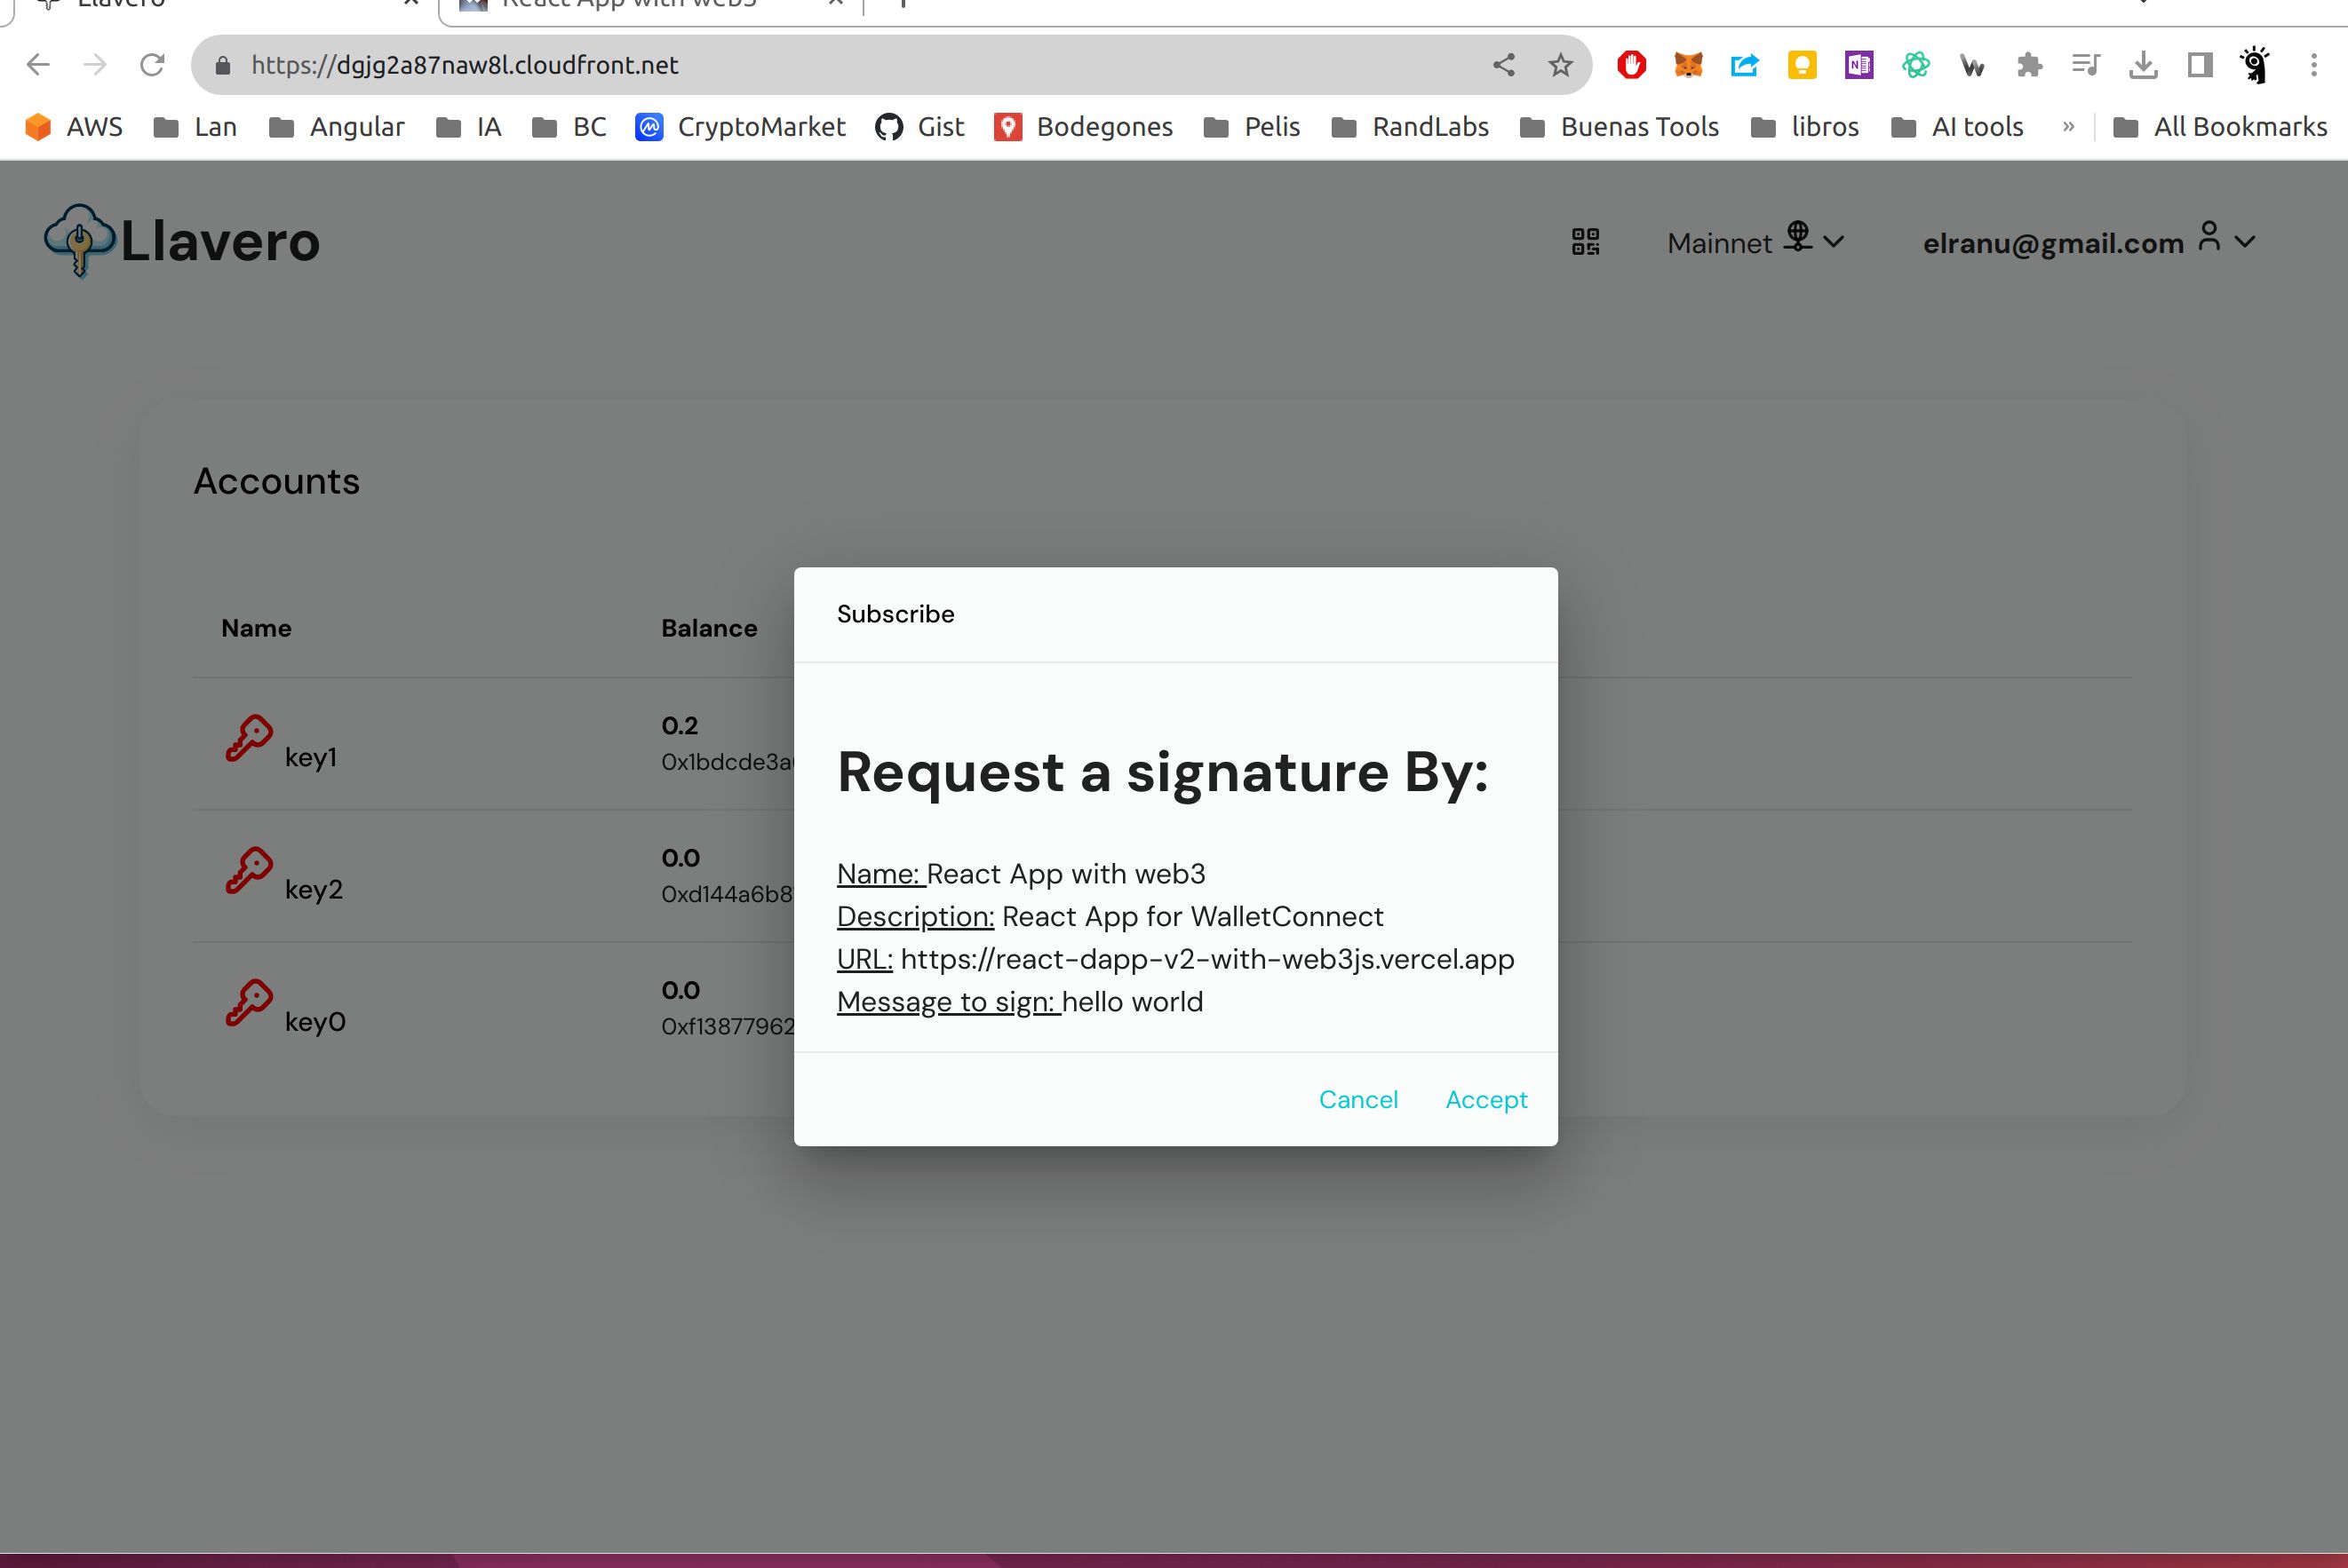Click the browser forward arrow
The height and width of the screenshot is (1568, 2348).
click(95, 65)
